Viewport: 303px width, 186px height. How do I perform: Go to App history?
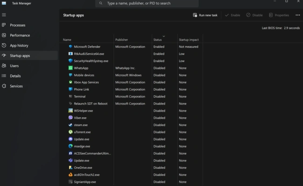point(29,46)
